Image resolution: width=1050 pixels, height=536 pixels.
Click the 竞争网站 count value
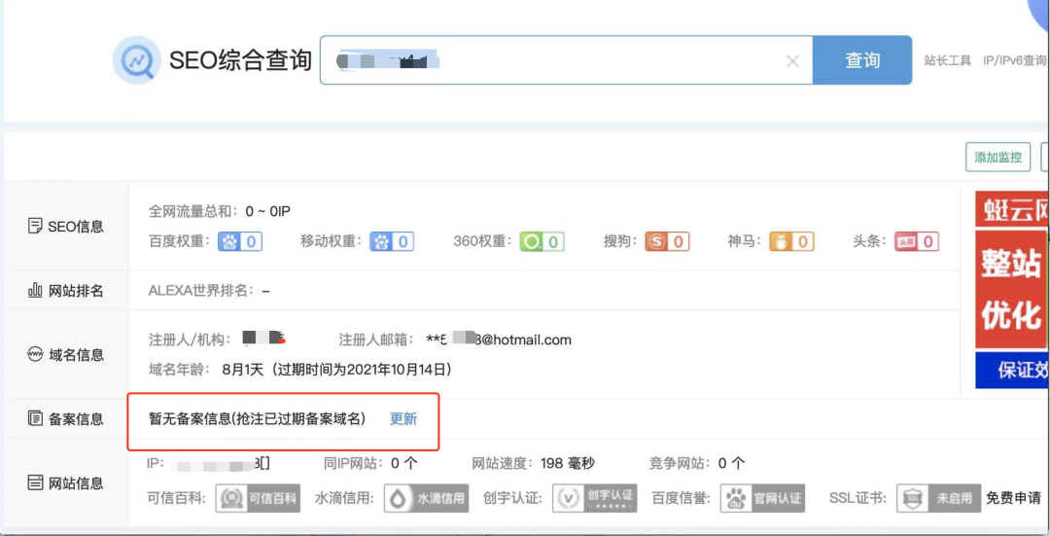tap(731, 463)
